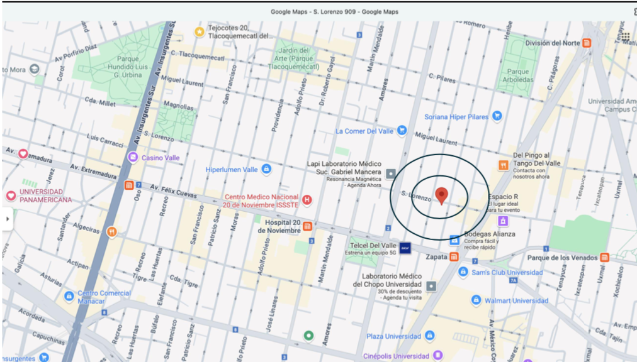Screen dimensions: 637x362
Task: Select La Comer Del Valle shopping cart icon
Action: [402, 130]
